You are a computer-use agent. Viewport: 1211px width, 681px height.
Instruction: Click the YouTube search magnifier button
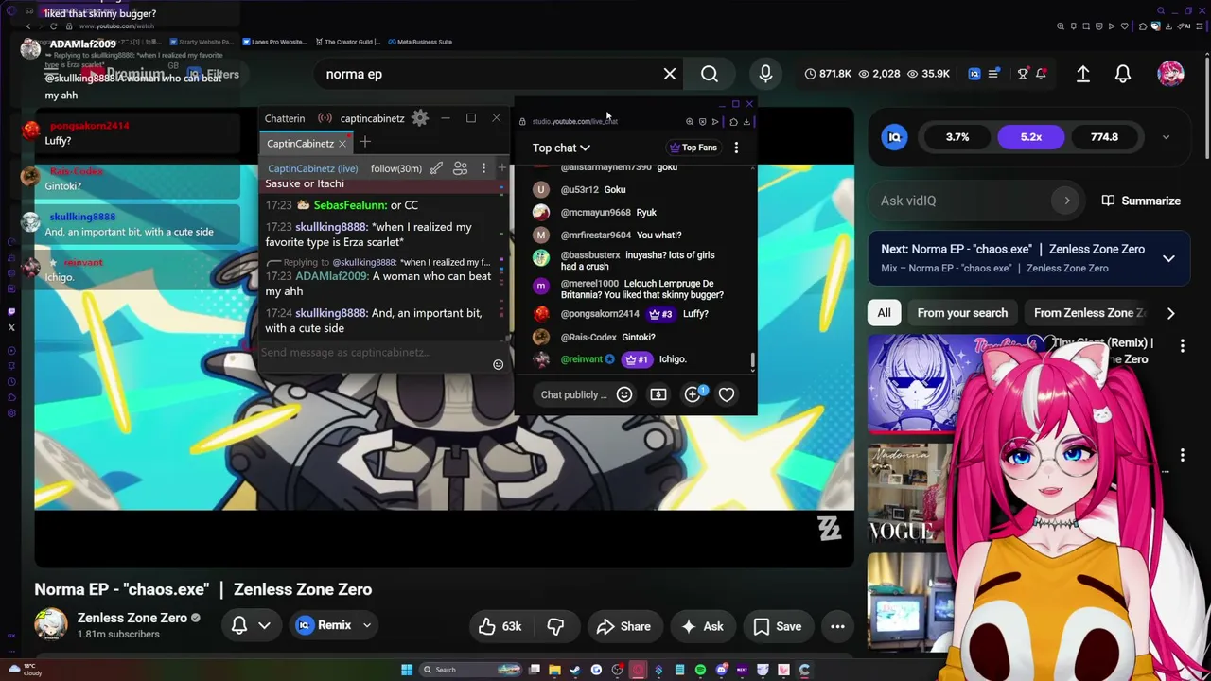click(710, 74)
